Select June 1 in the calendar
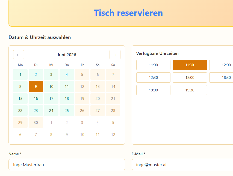The height and width of the screenshot is (176, 233). (20, 74)
